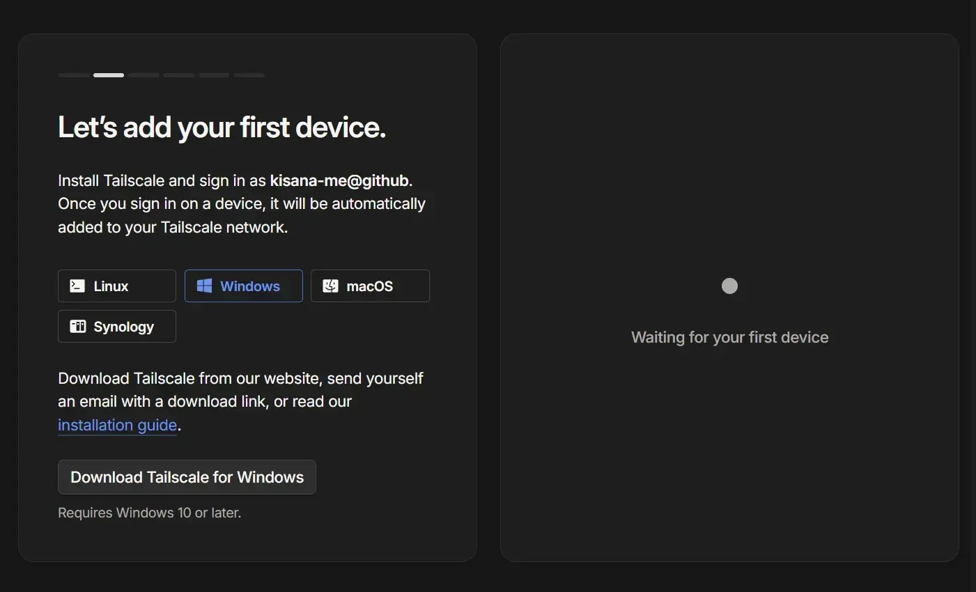
Task: Click the Synology NAS icon
Action: point(77,327)
